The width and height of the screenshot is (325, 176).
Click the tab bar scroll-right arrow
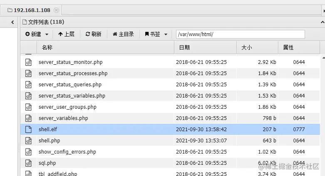click(324, 11)
